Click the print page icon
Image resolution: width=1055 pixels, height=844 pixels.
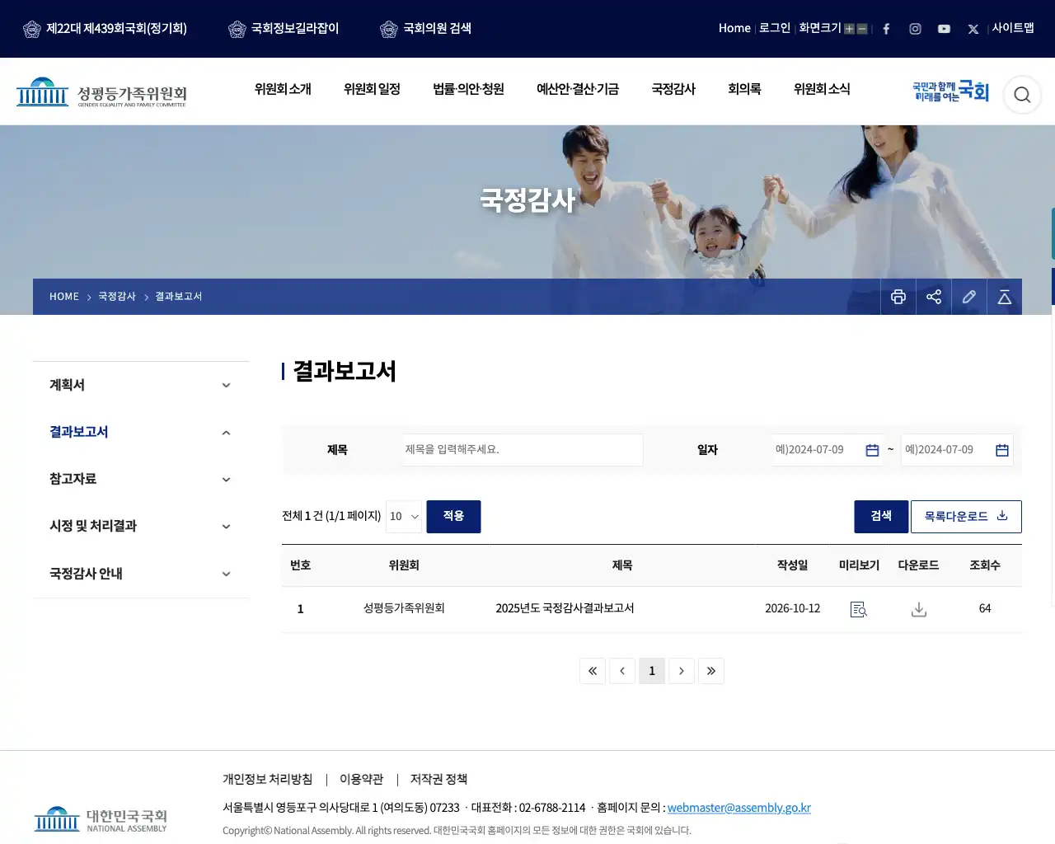(x=898, y=297)
